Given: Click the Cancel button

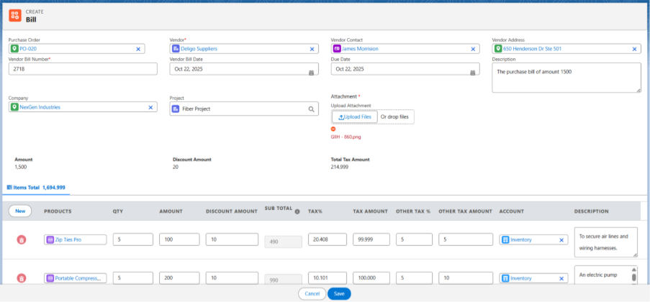Looking at the screenshot, I should coord(312,293).
